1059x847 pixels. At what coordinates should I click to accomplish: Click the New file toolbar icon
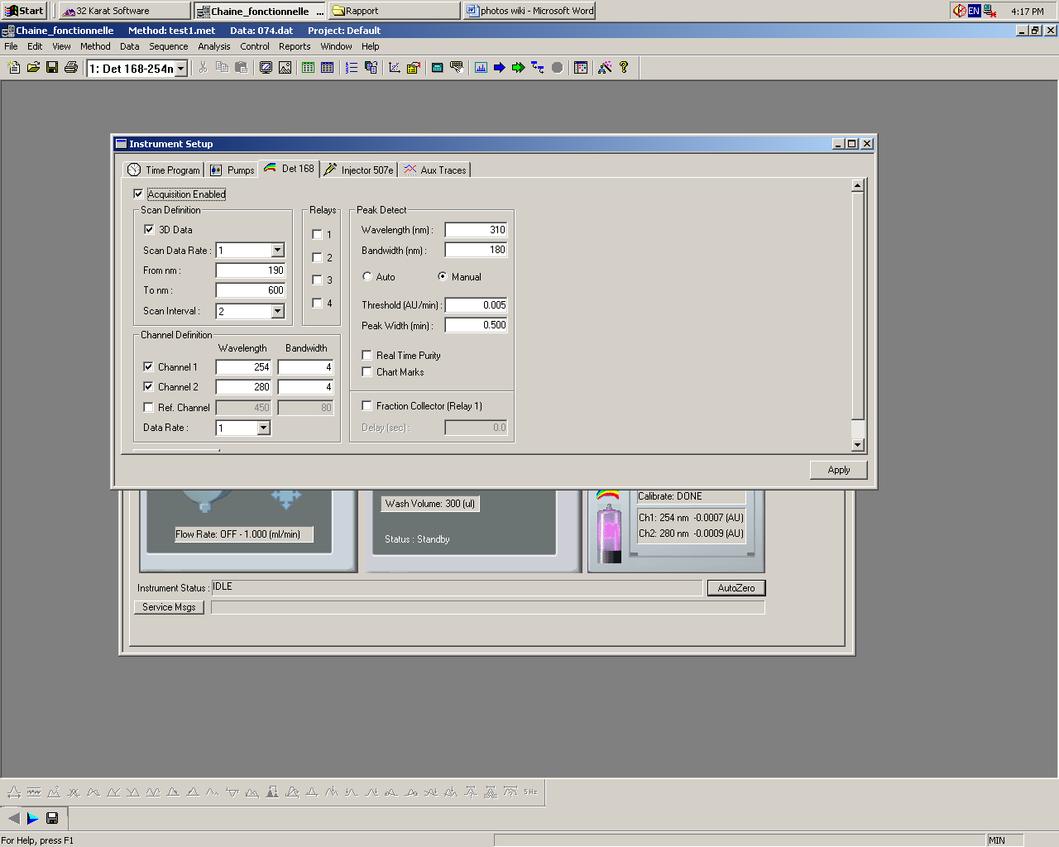[x=14, y=68]
